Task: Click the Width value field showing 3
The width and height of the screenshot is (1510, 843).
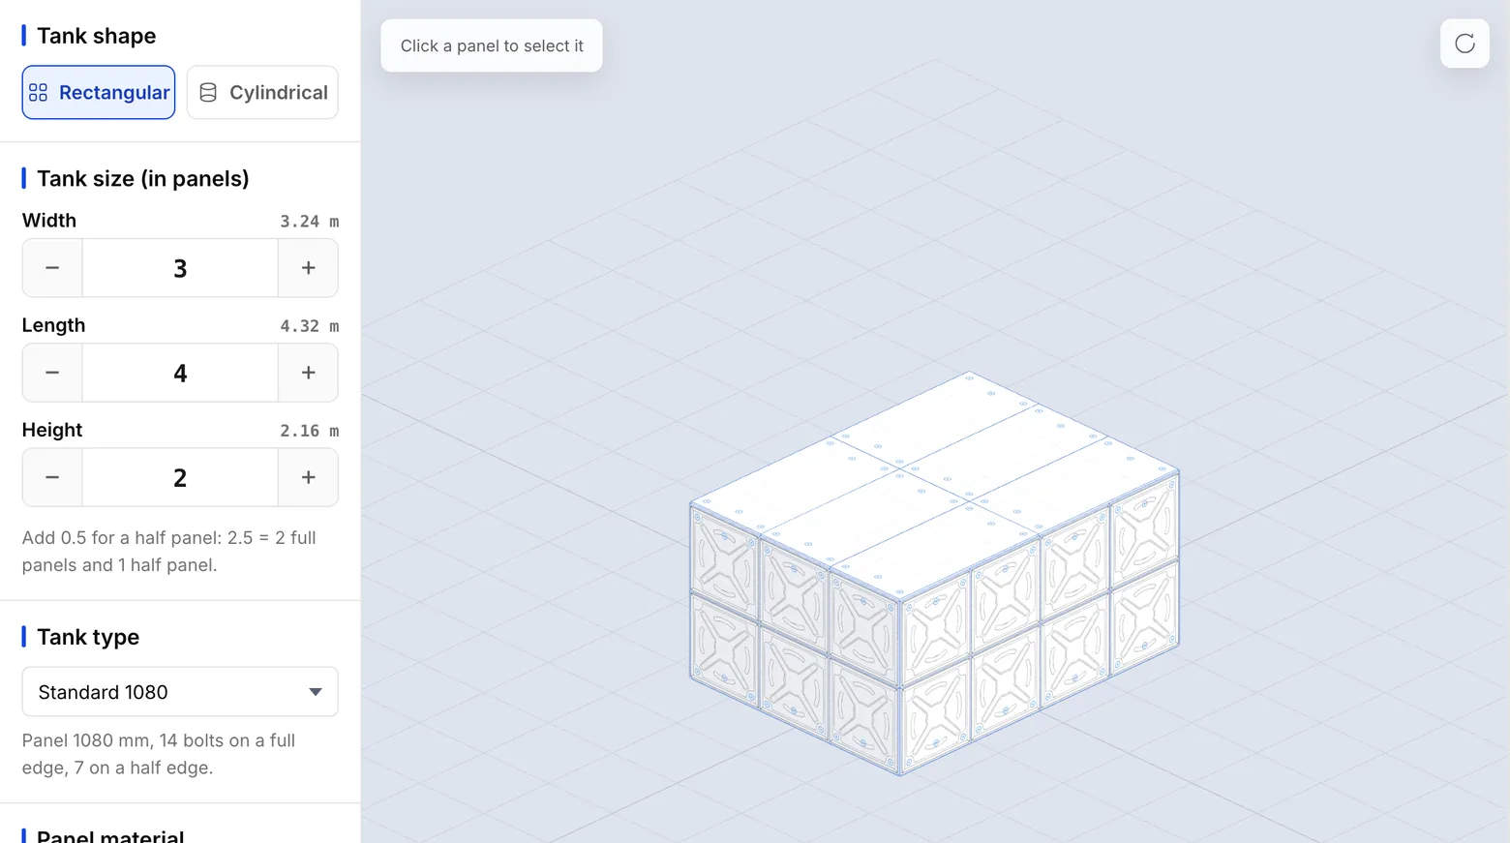Action: tap(180, 268)
